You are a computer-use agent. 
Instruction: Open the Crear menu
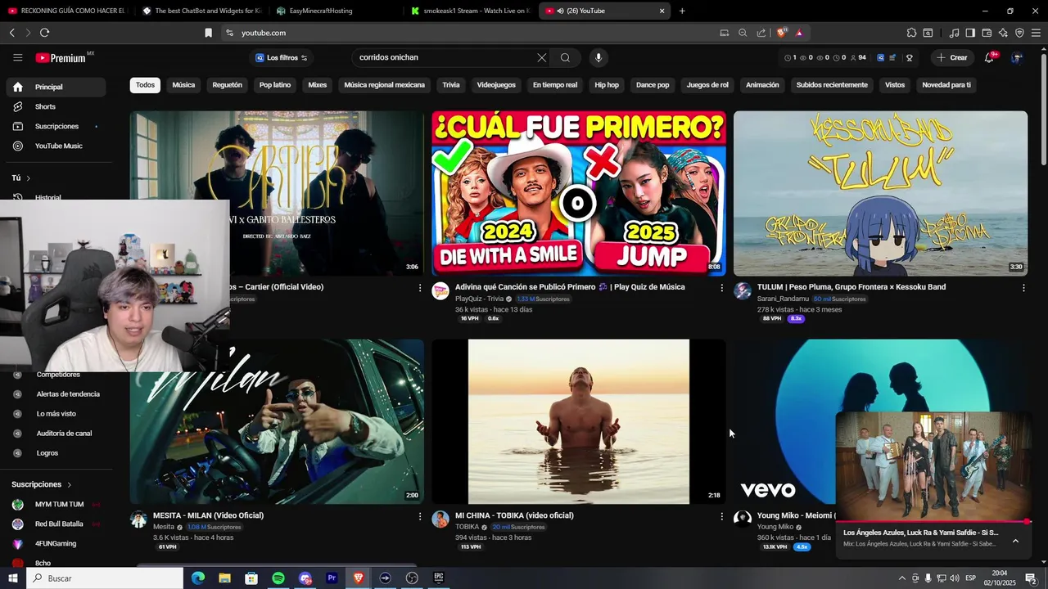tap(952, 57)
